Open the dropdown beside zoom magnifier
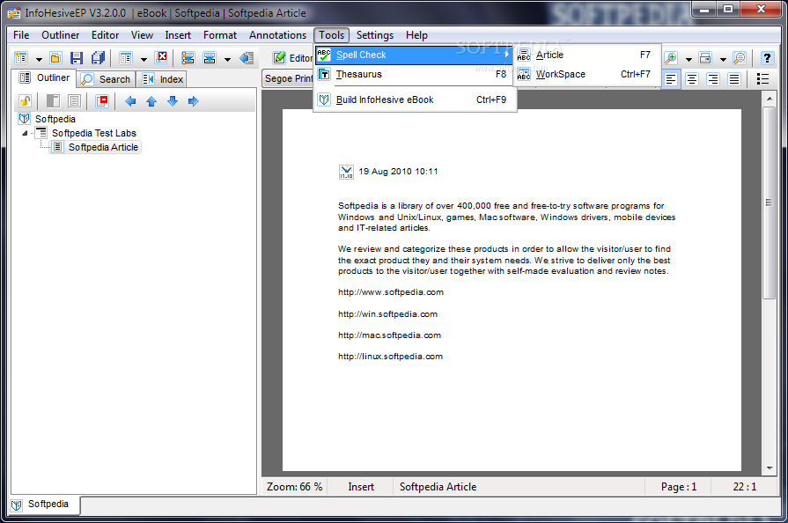This screenshot has width=788, height=523. pyautogui.click(x=689, y=59)
